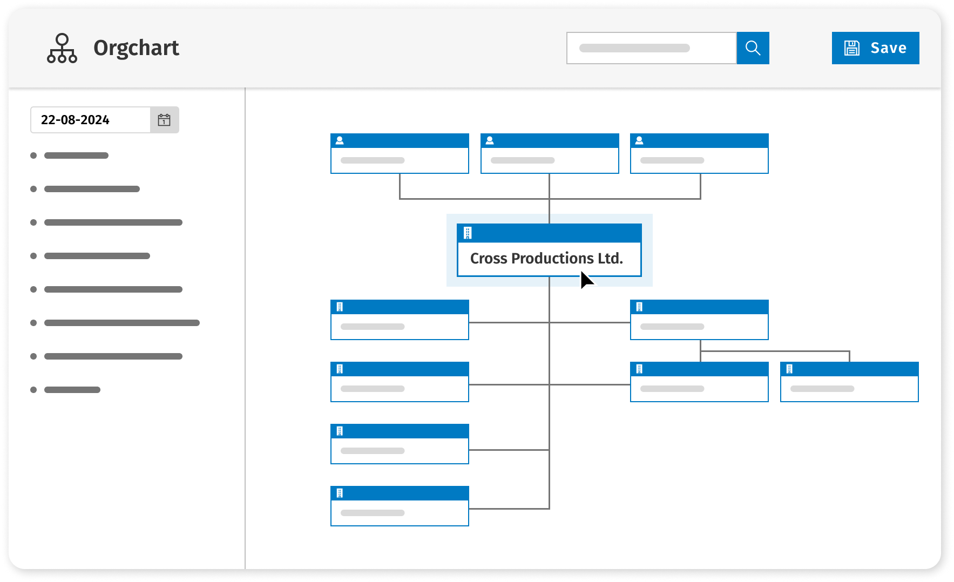Select the third sidebar list item

click(113, 222)
